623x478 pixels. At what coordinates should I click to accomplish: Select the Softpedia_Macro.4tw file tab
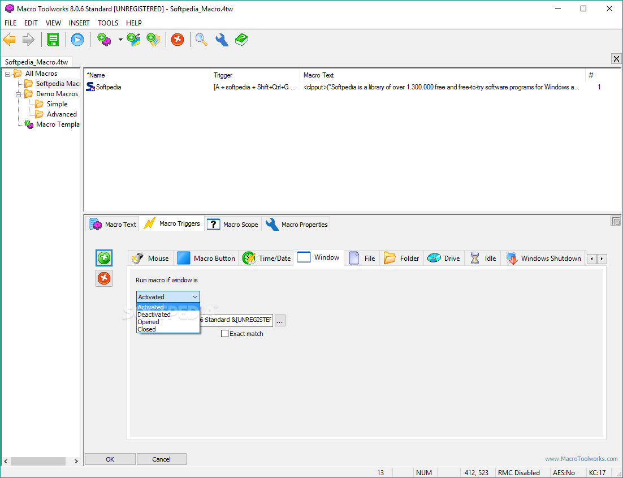(36, 62)
